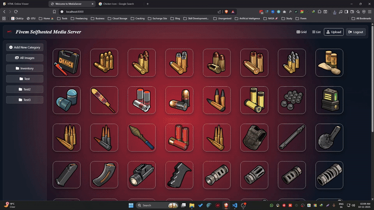
Task: Click the page vertical scrollbar
Action: coord(372,78)
